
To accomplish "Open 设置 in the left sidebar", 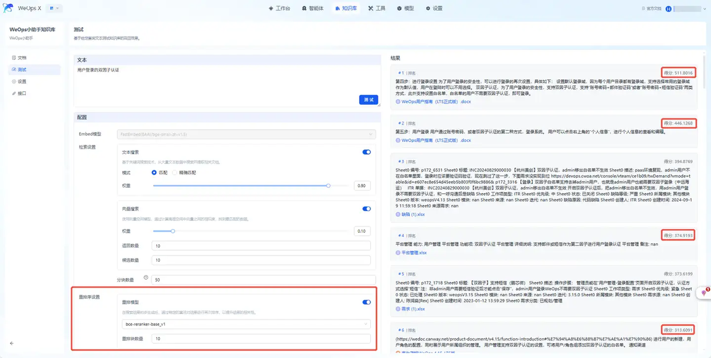I will tap(34, 81).
